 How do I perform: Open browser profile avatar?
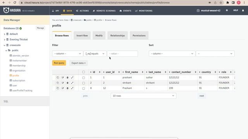(239, 3)
